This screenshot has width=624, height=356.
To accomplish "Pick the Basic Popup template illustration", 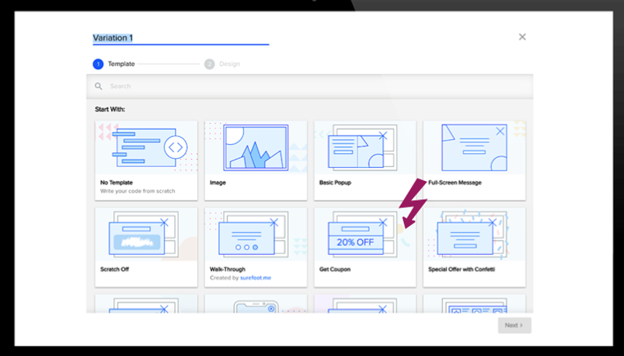I will (x=365, y=147).
